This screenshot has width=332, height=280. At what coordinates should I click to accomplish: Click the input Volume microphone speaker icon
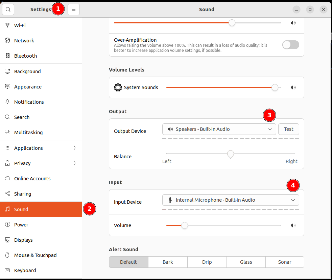293,225
